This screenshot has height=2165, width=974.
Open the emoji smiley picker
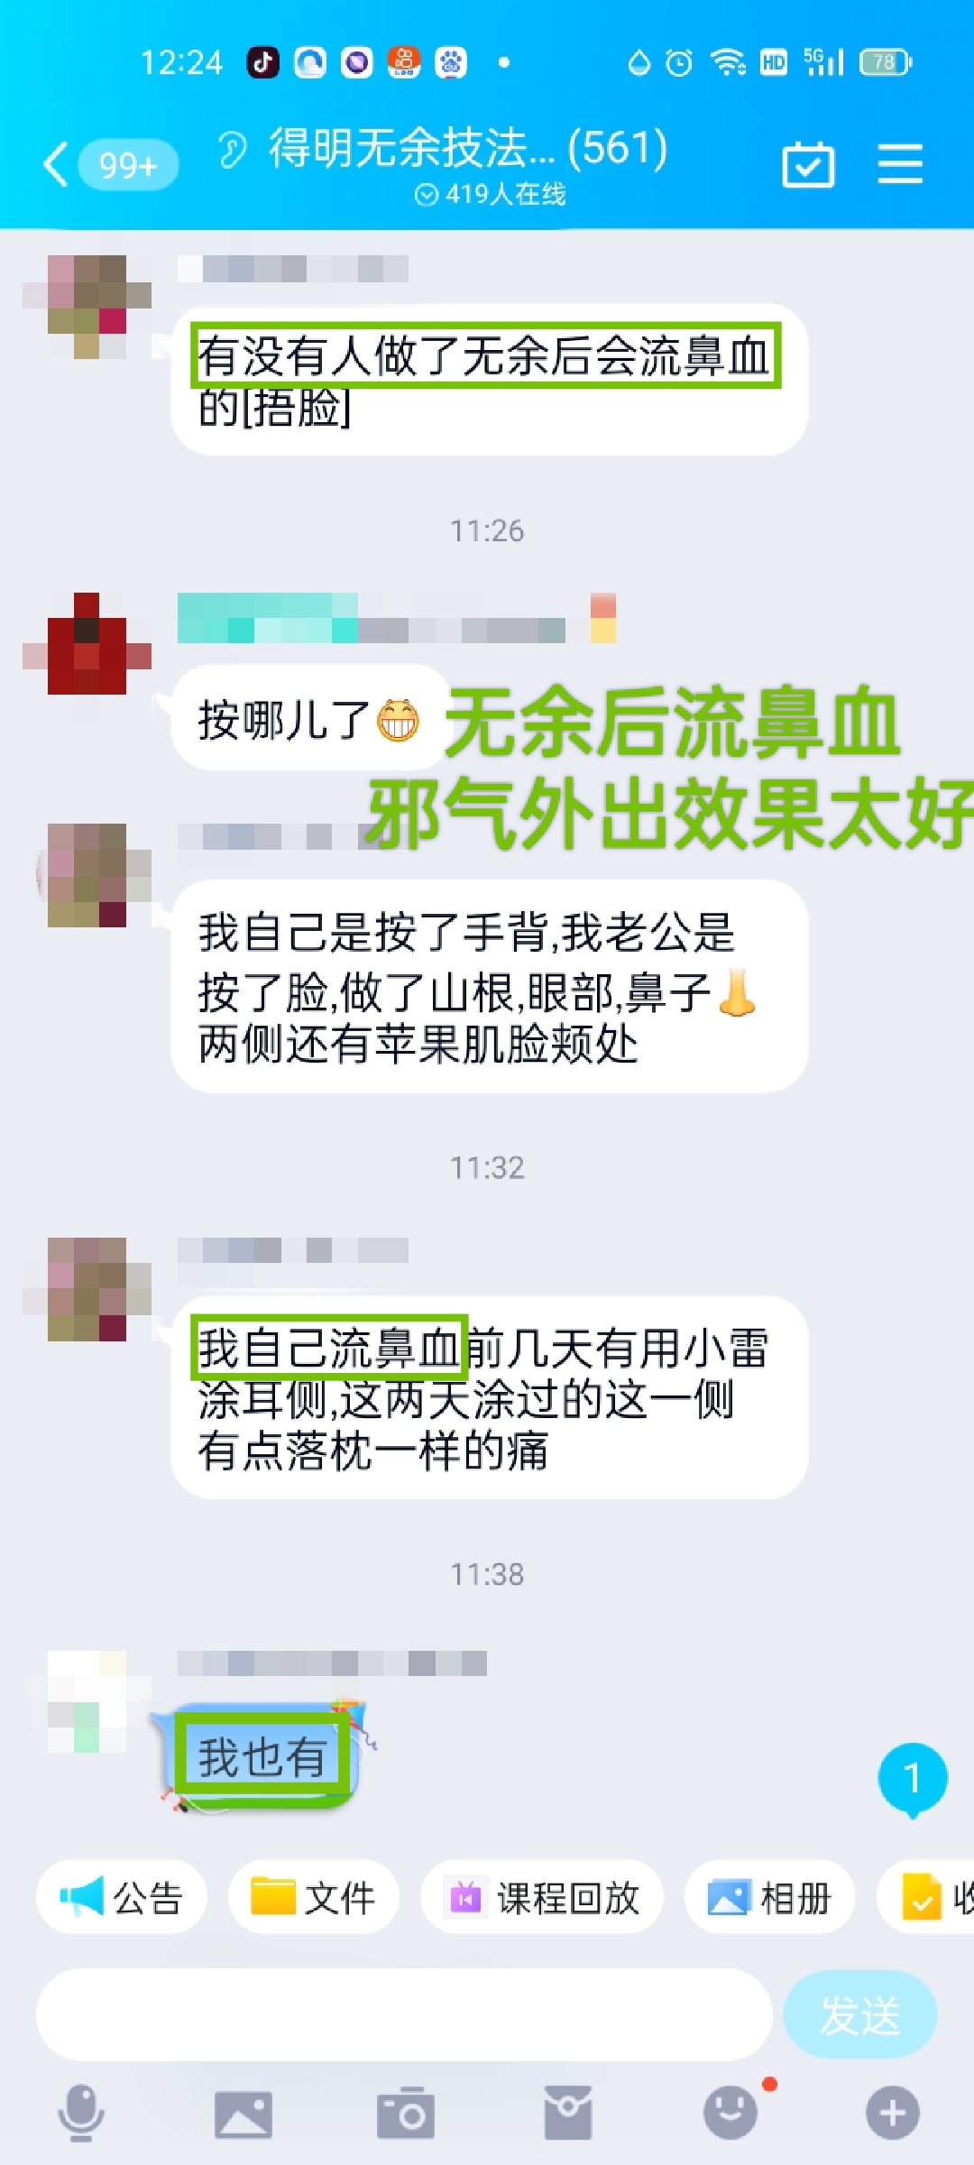(730, 2113)
